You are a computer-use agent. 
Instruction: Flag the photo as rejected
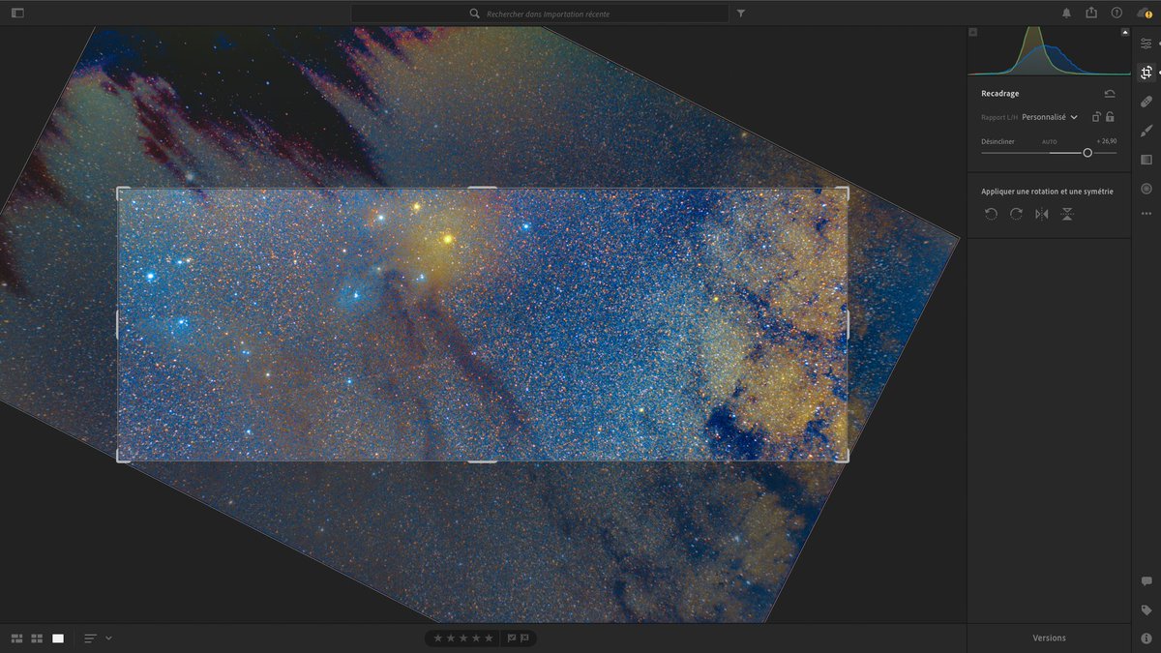coord(525,638)
